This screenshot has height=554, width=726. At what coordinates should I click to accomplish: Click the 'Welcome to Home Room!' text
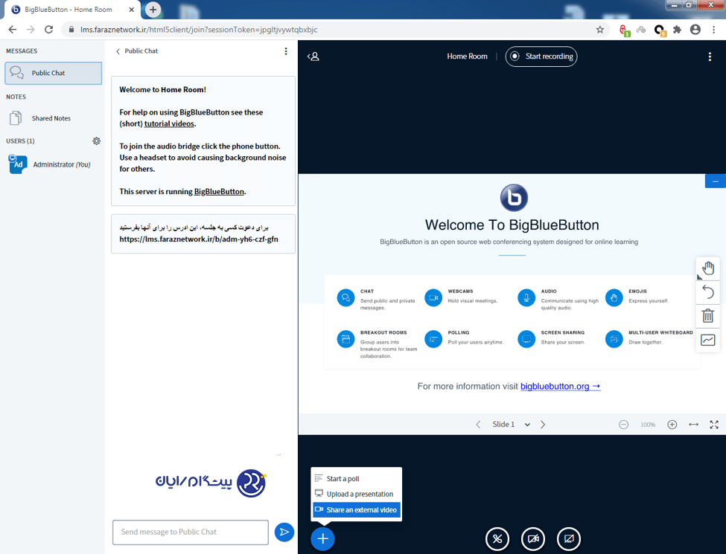tap(162, 90)
